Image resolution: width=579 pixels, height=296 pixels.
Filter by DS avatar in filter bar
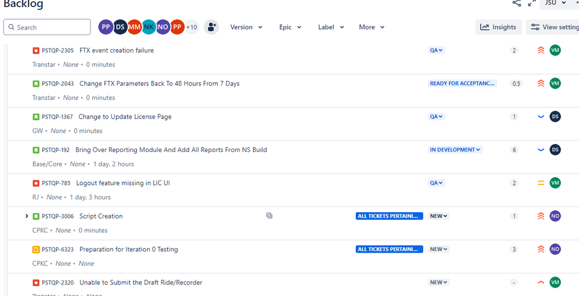[120, 27]
